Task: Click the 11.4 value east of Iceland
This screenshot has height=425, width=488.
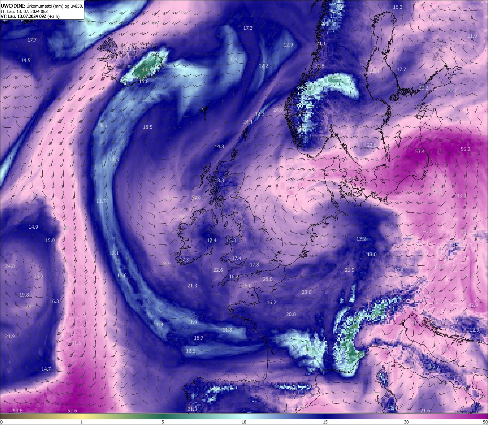Action: tap(232, 59)
